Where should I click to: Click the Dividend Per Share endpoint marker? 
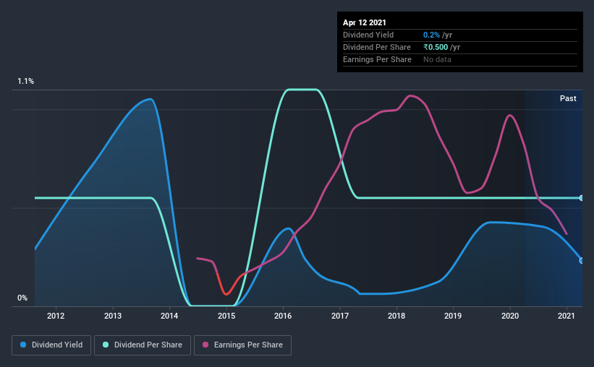581,198
